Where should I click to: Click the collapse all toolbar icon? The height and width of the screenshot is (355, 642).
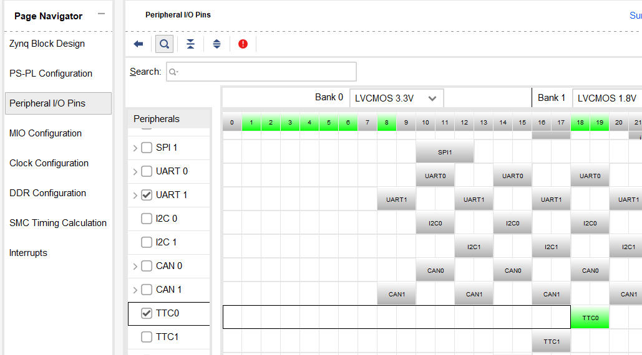[x=190, y=44]
